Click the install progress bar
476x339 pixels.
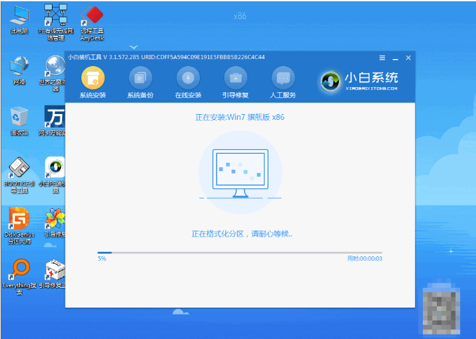(x=240, y=252)
